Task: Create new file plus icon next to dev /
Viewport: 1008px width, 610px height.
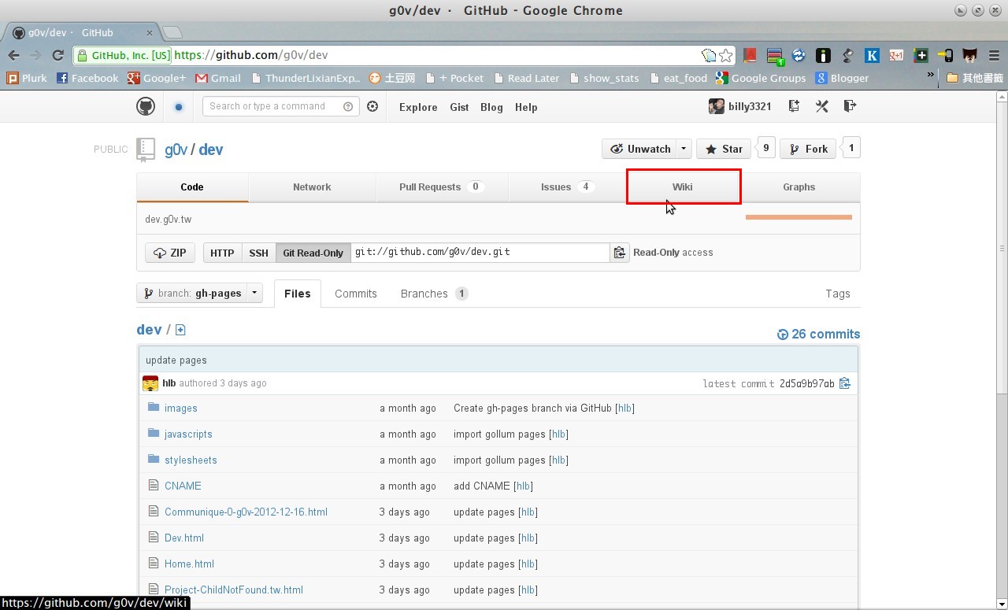Action: (x=180, y=330)
